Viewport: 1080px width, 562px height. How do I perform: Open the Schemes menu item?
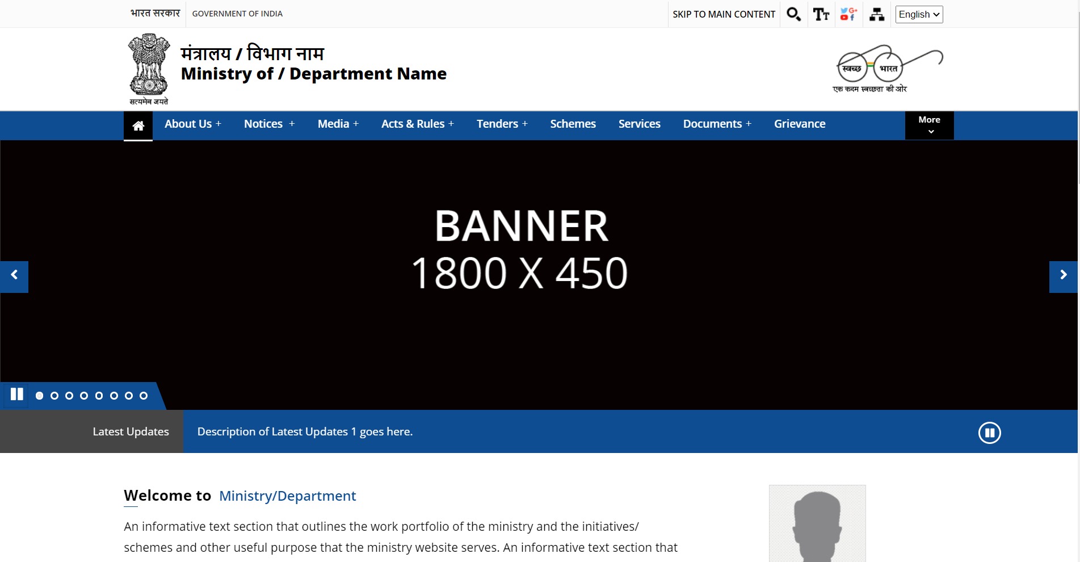(x=573, y=124)
